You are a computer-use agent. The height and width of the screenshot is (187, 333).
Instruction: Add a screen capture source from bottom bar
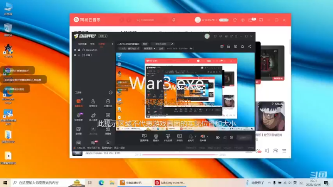click(144, 138)
